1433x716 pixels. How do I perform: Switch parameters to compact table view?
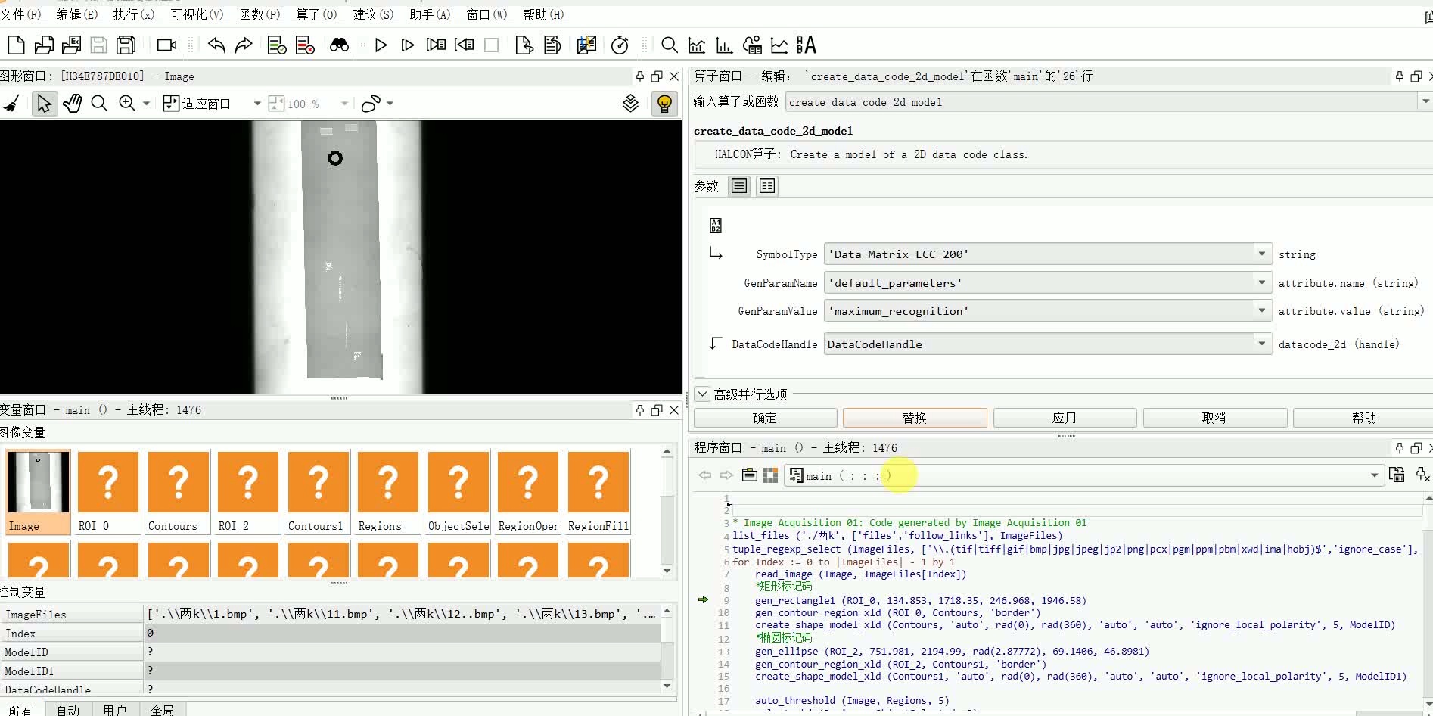click(766, 186)
